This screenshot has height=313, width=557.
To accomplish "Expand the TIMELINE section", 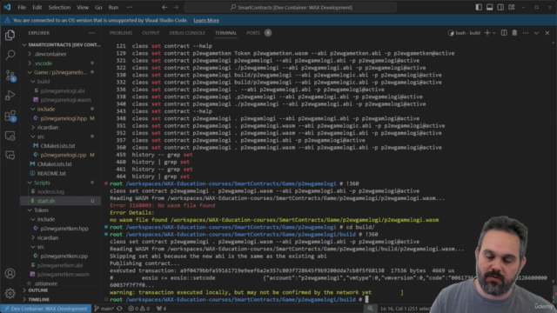I will coord(61,299).
